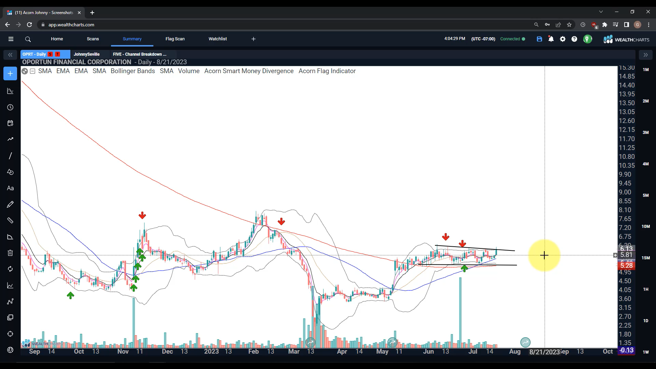Viewport: 656px width, 369px height.
Task: Open the calendar events tool in sidebar
Action: 10,123
